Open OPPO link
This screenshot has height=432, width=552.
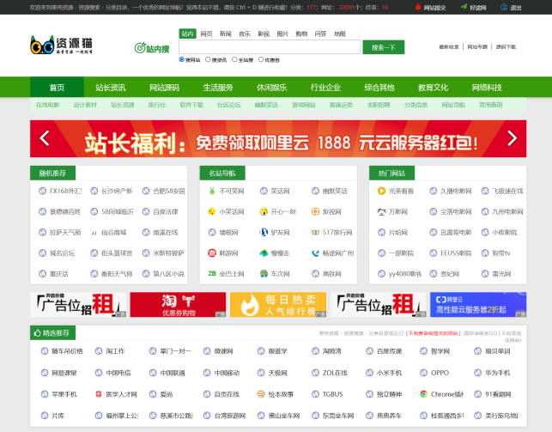pos(440,373)
